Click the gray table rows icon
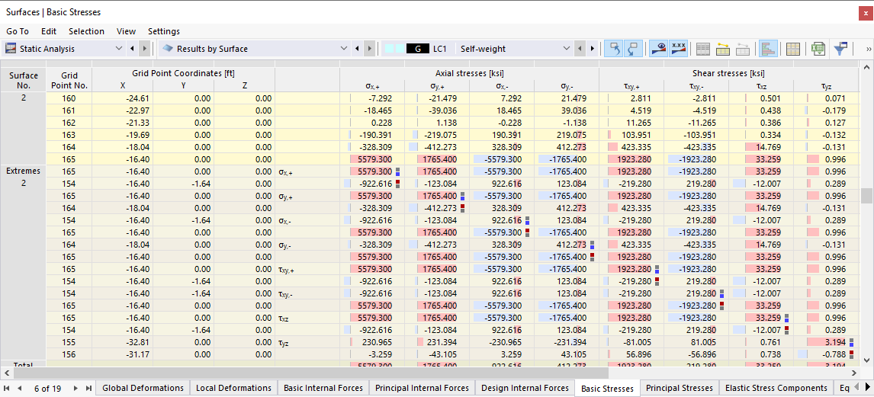Viewport: 874px width, 397px height. coord(703,49)
